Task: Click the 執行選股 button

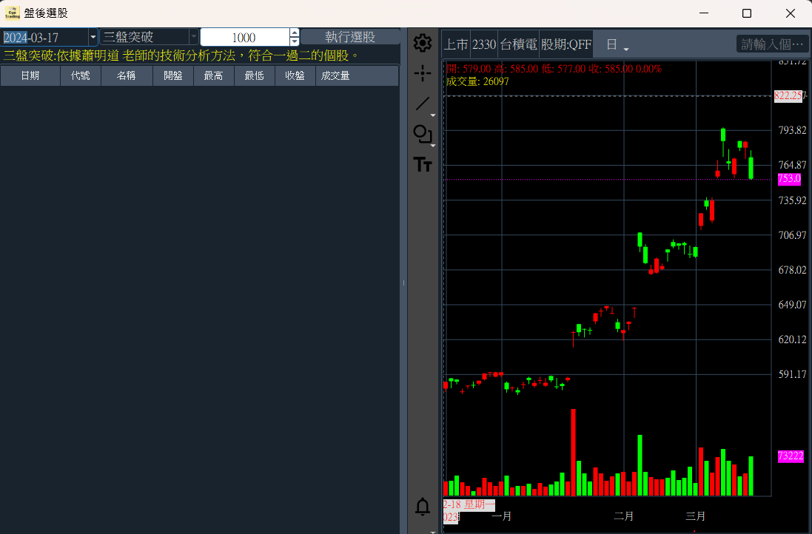Action: coord(350,37)
